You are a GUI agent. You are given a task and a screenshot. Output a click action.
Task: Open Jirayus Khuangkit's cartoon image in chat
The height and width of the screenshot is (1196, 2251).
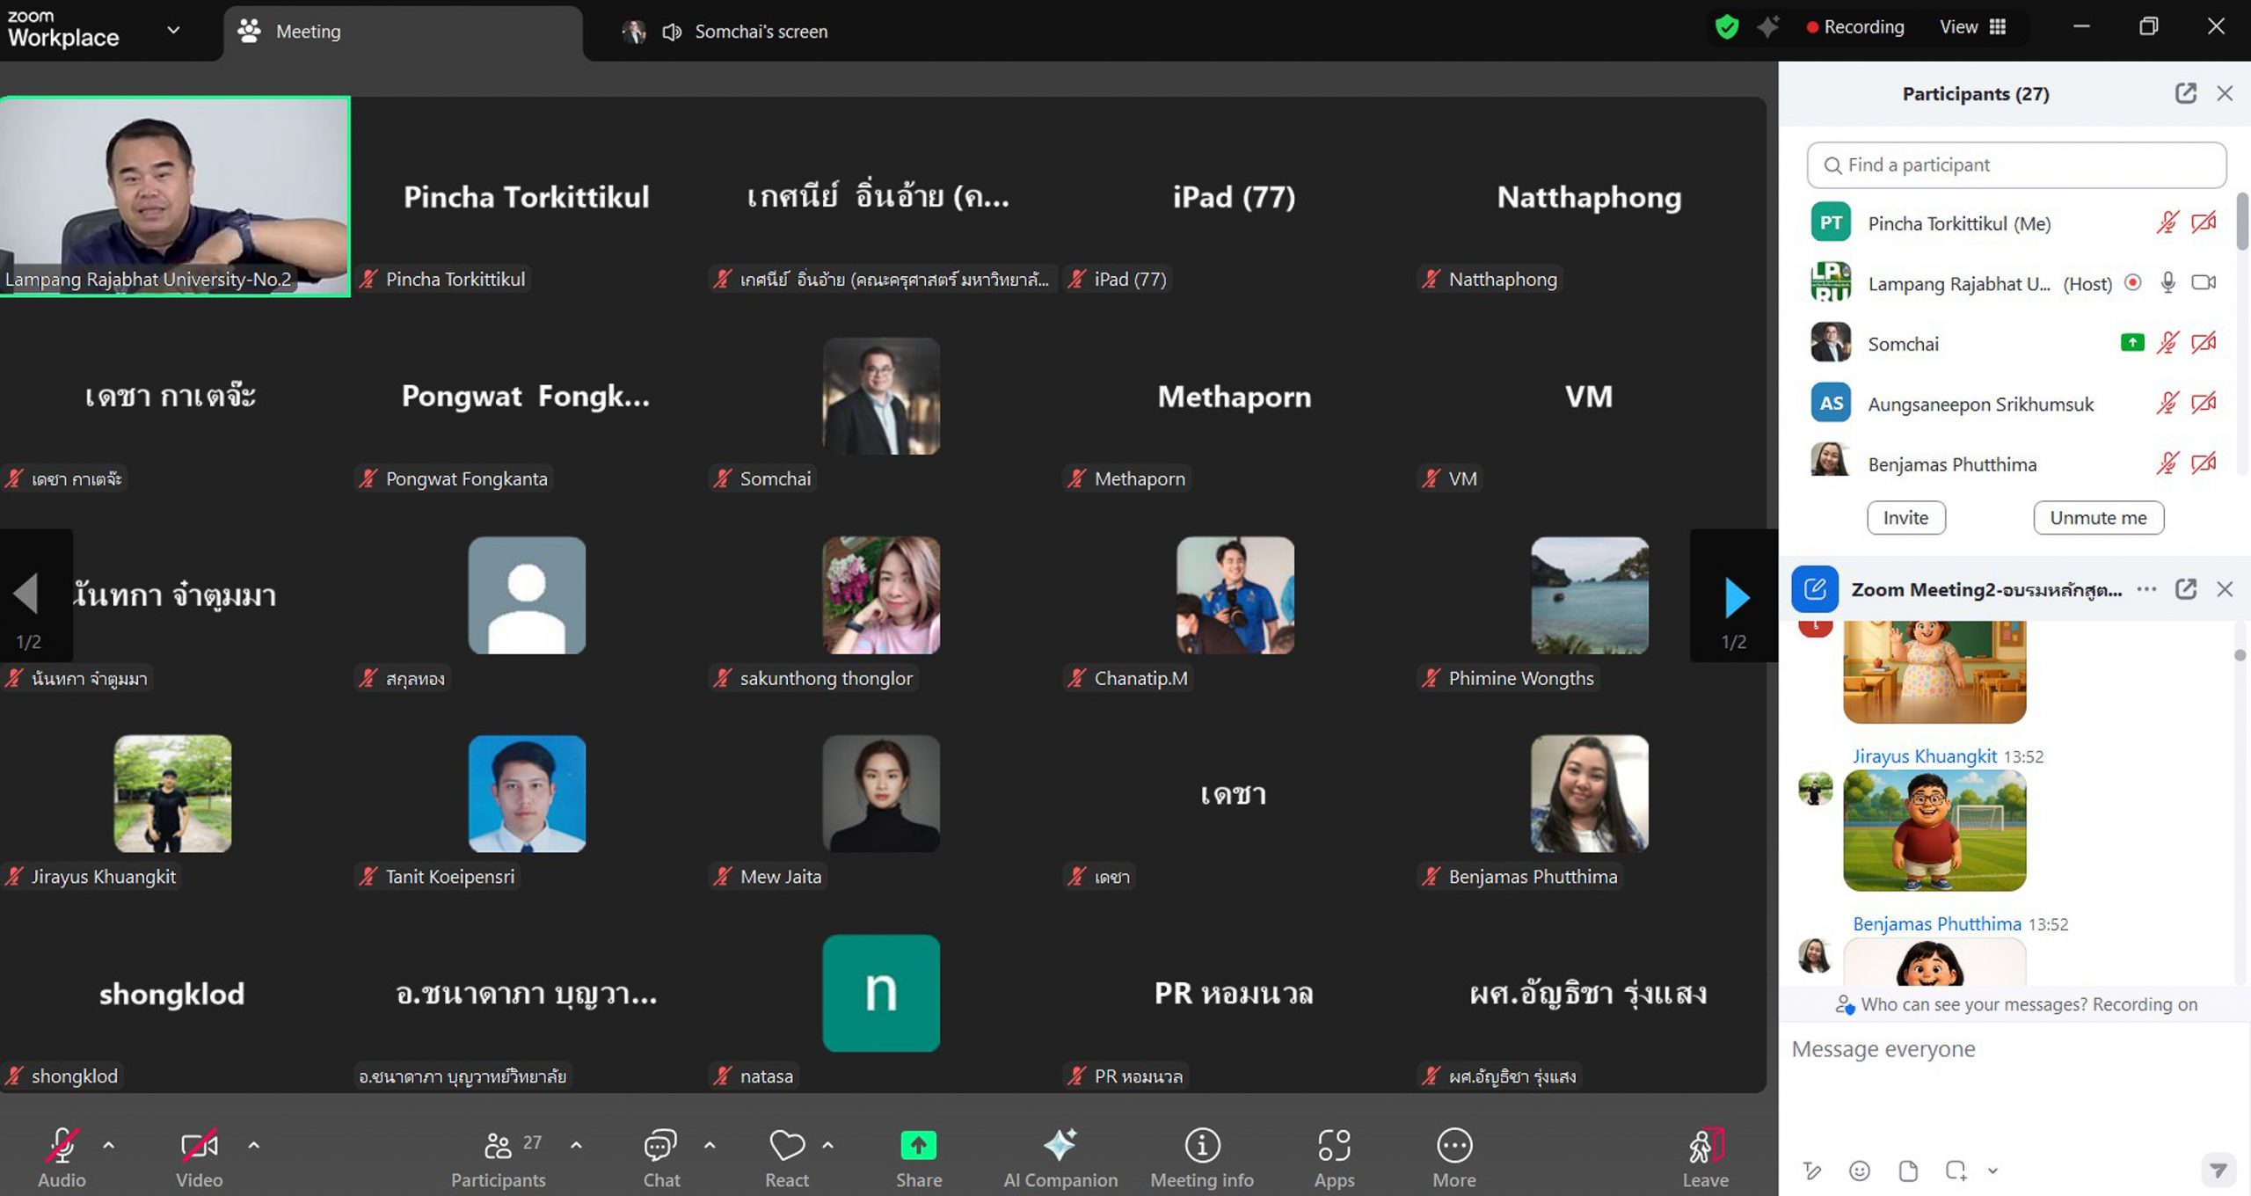pyautogui.click(x=1934, y=830)
